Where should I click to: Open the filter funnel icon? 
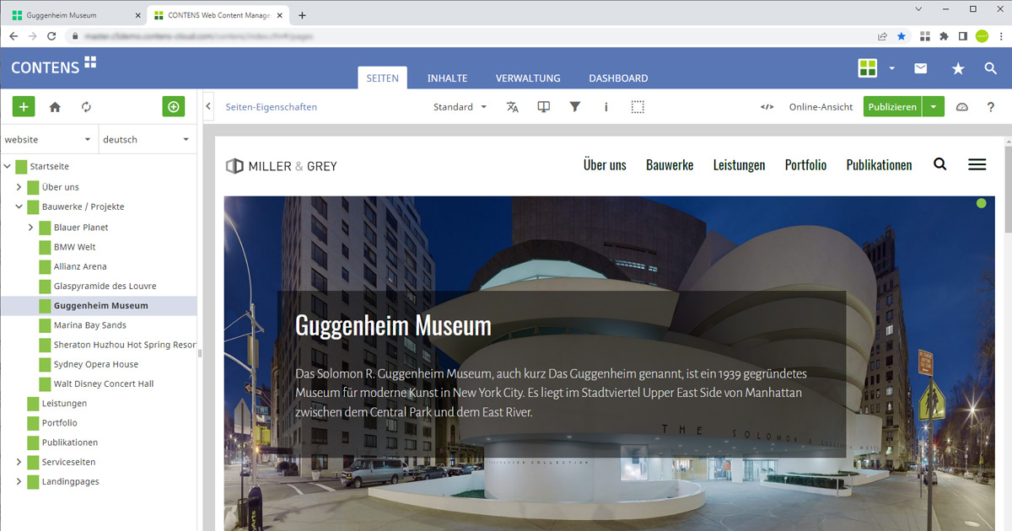point(574,107)
